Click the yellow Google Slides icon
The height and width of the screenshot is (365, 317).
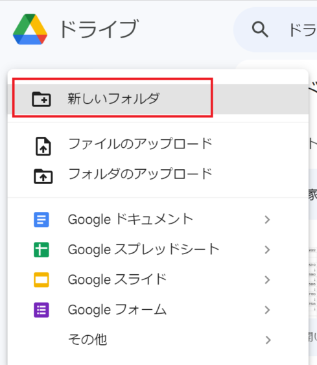[x=41, y=280]
